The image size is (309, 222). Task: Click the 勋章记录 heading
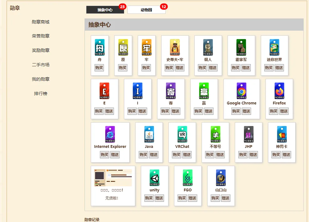92,219
